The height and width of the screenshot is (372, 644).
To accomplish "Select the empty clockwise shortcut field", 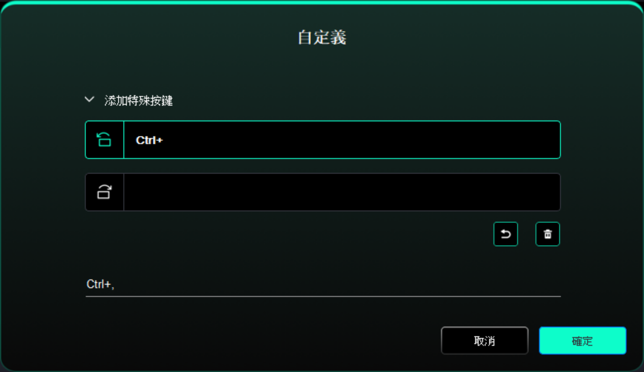I will (x=342, y=192).
